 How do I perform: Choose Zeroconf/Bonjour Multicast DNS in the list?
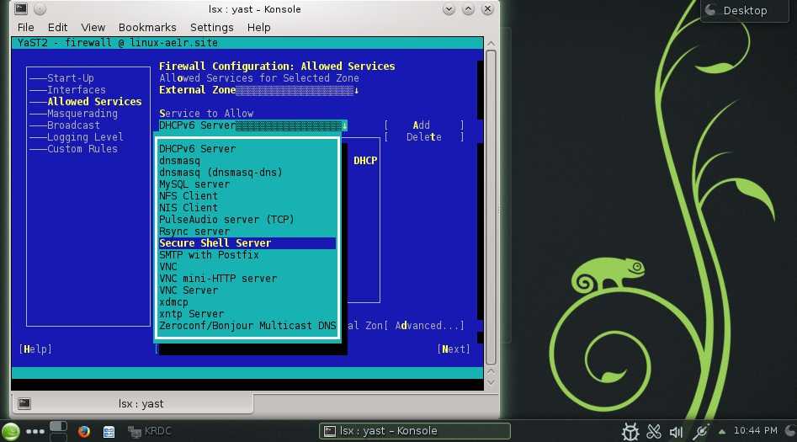(x=247, y=326)
